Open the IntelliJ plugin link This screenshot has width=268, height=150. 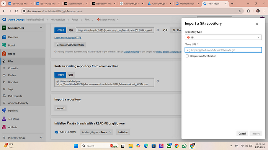click(159, 52)
